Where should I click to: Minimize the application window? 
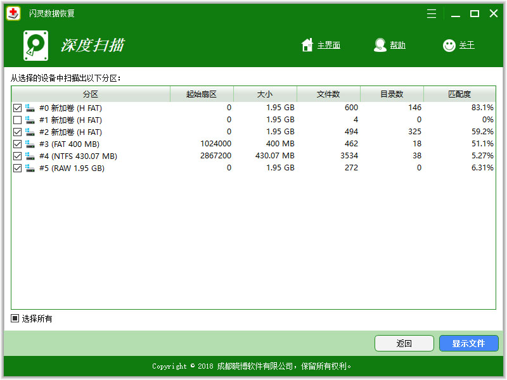coord(456,13)
